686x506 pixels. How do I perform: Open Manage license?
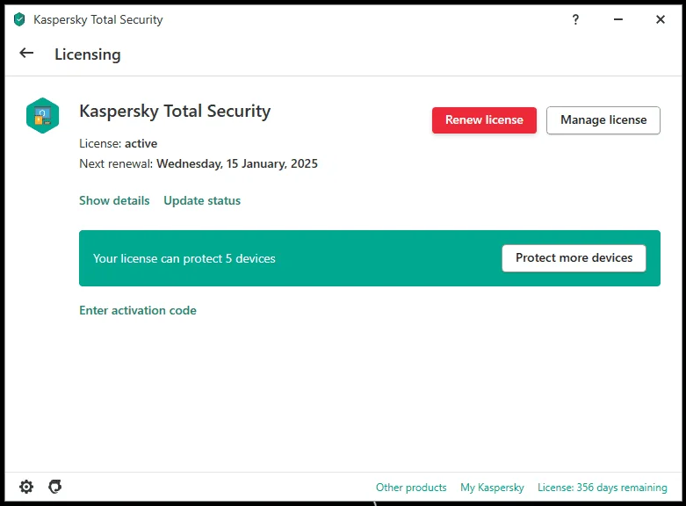603,120
